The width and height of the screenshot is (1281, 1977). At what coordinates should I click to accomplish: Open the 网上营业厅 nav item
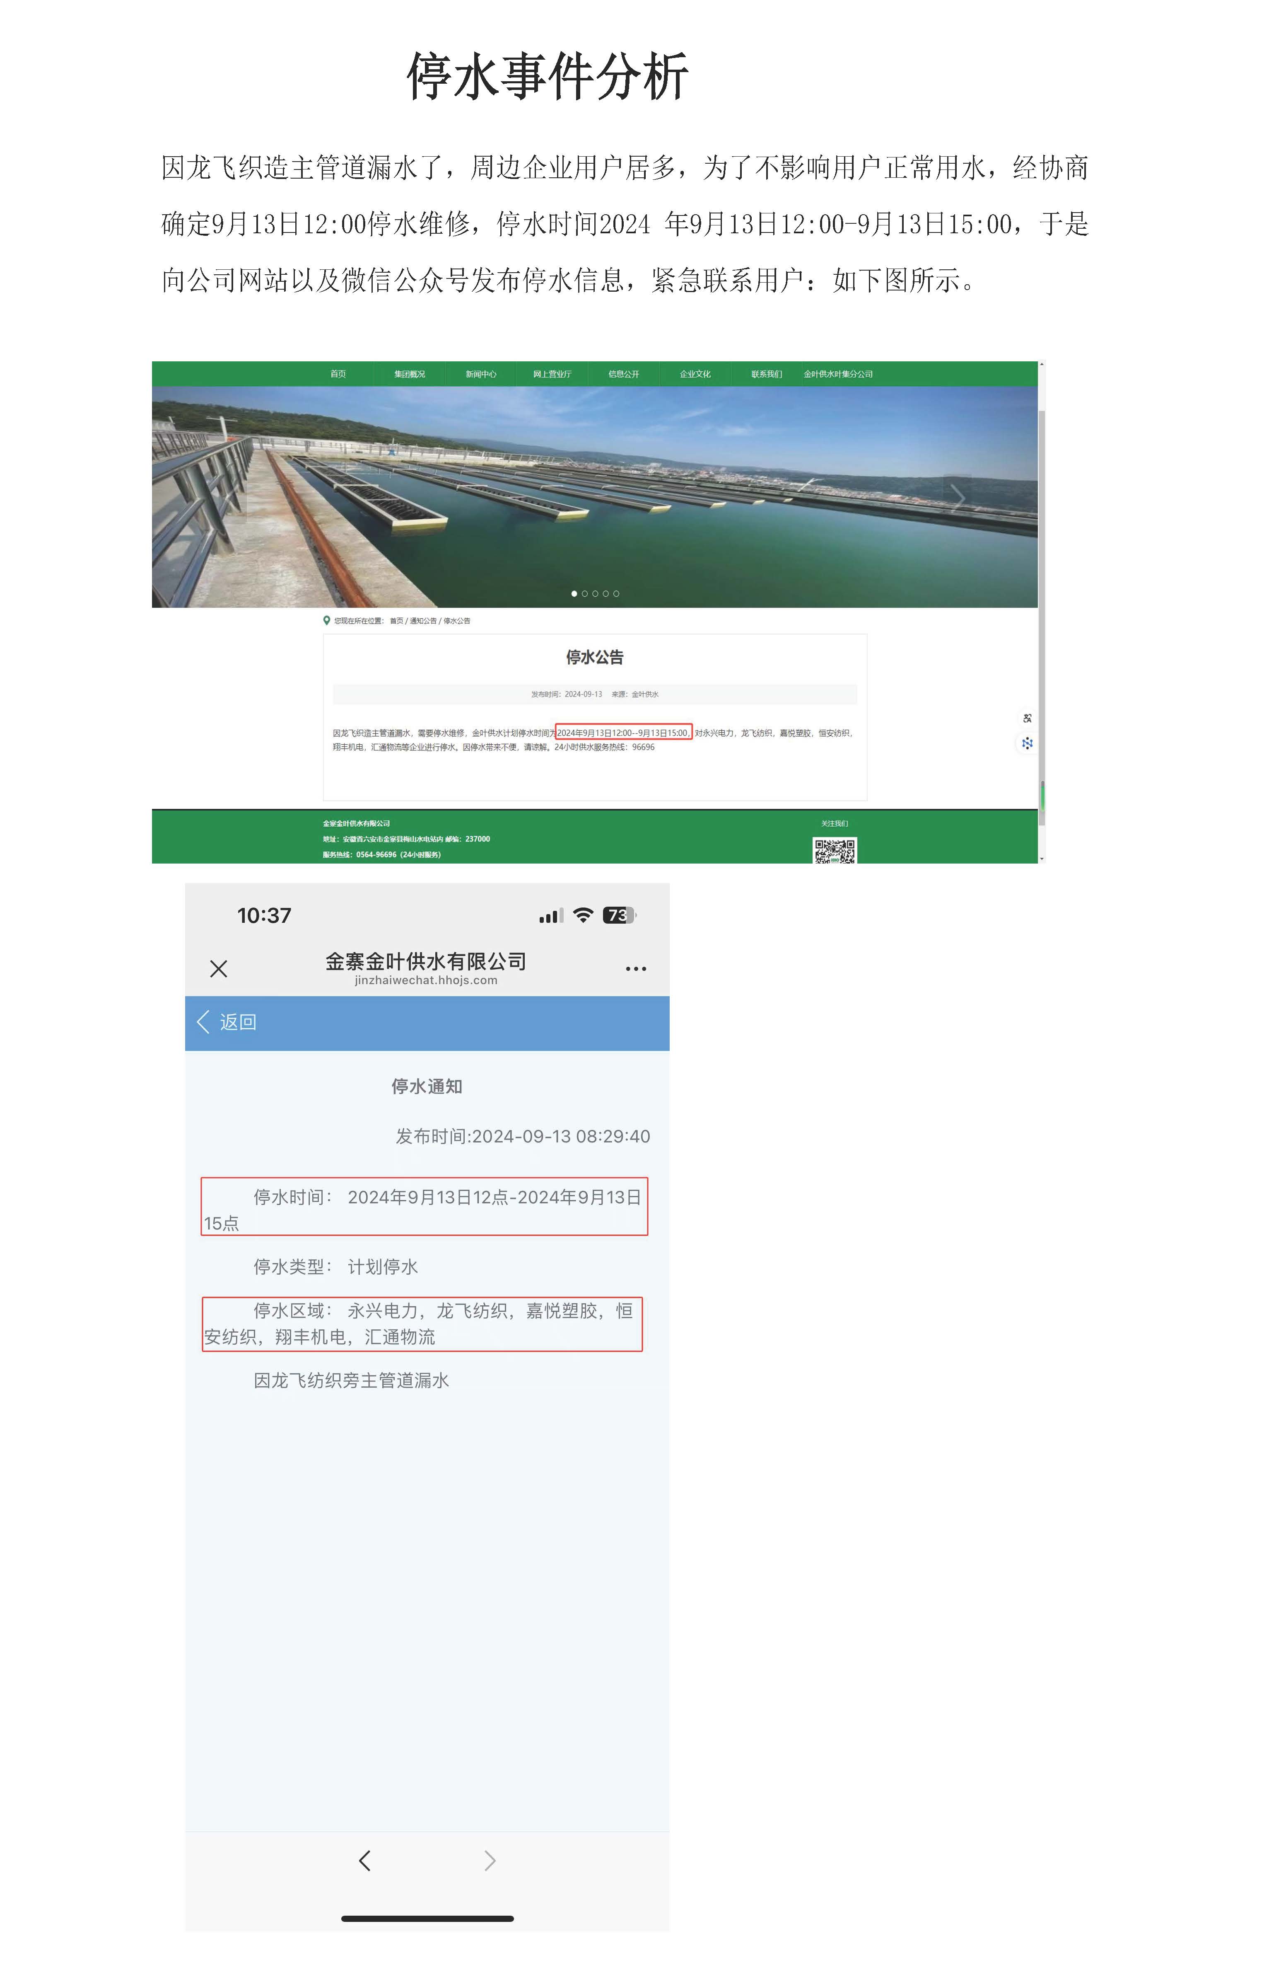pyautogui.click(x=552, y=374)
